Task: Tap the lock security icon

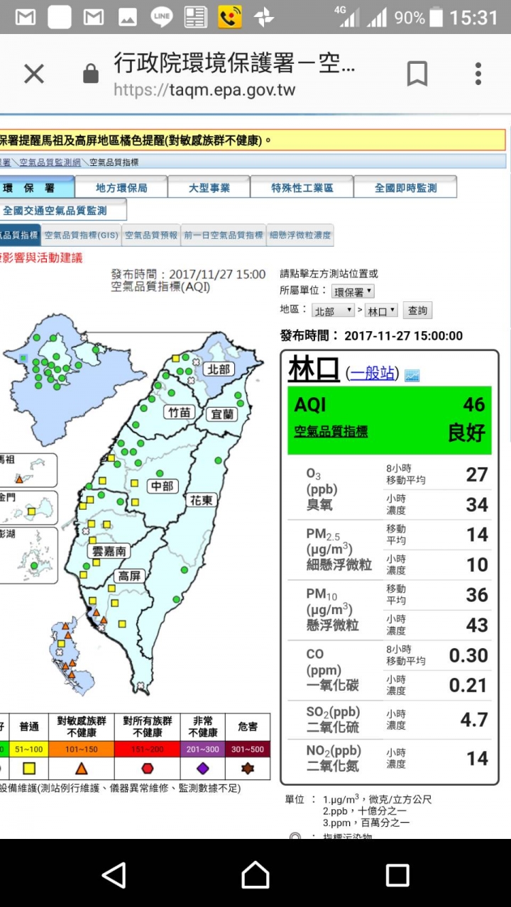Action: tap(90, 74)
